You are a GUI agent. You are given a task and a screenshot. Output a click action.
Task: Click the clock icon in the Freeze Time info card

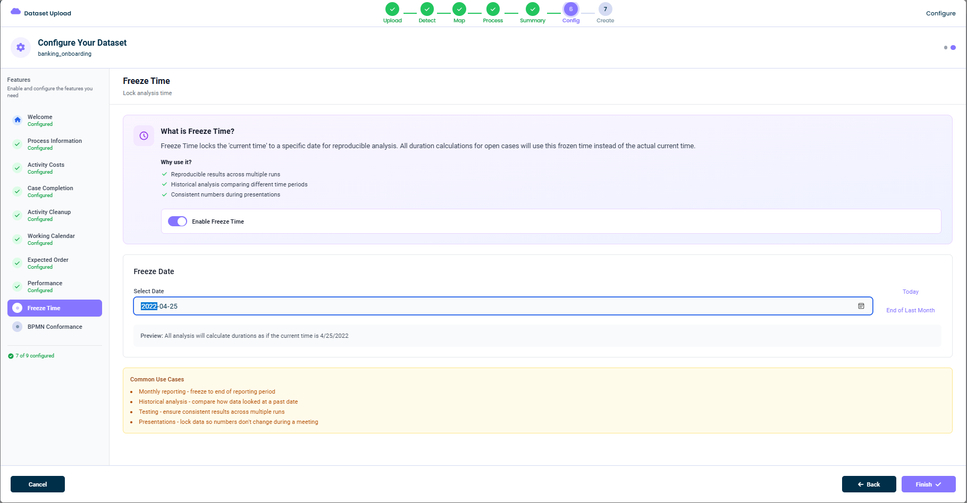(x=144, y=136)
